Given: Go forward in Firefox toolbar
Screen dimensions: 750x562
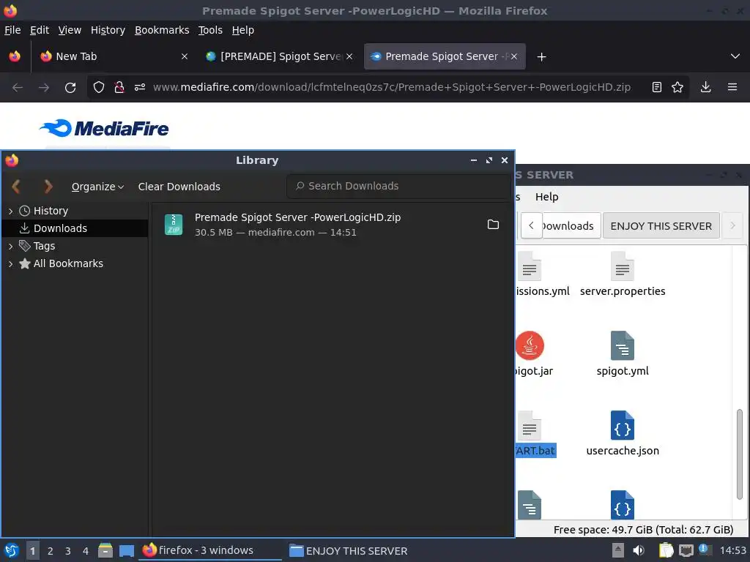Looking at the screenshot, I should pyautogui.click(x=44, y=88).
